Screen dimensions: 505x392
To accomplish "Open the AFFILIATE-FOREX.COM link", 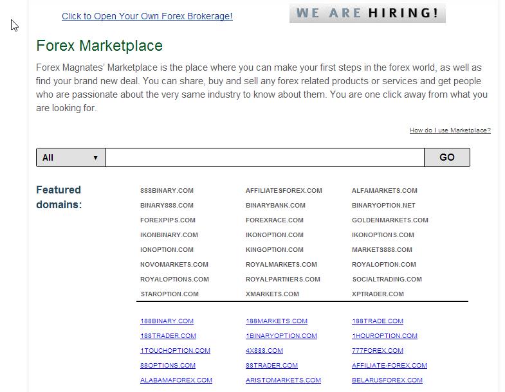I will [389, 366].
